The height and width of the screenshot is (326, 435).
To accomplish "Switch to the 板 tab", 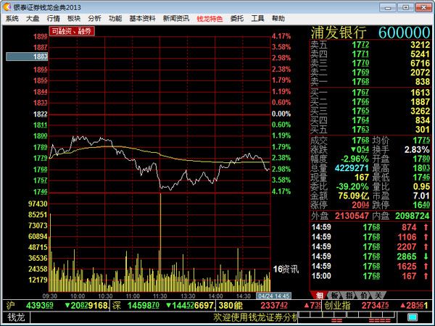I will pos(334,296).
